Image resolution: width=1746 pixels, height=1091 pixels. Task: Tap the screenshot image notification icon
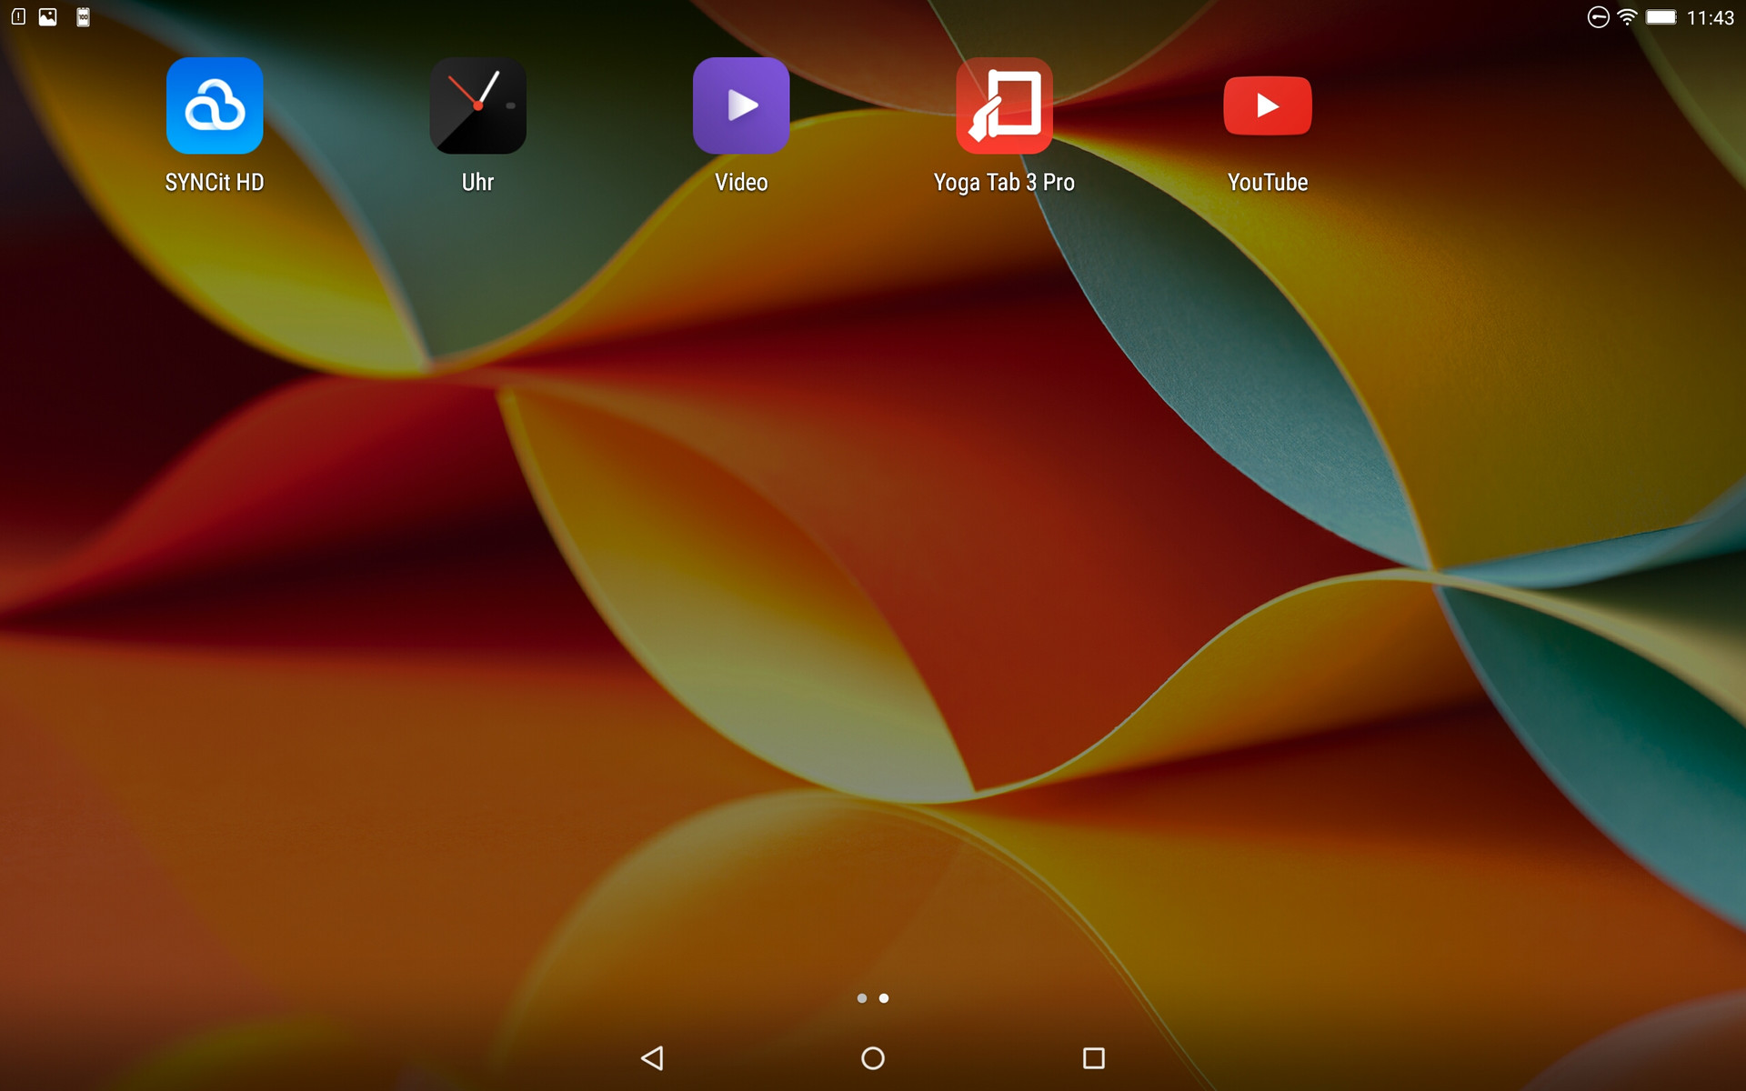point(48,16)
